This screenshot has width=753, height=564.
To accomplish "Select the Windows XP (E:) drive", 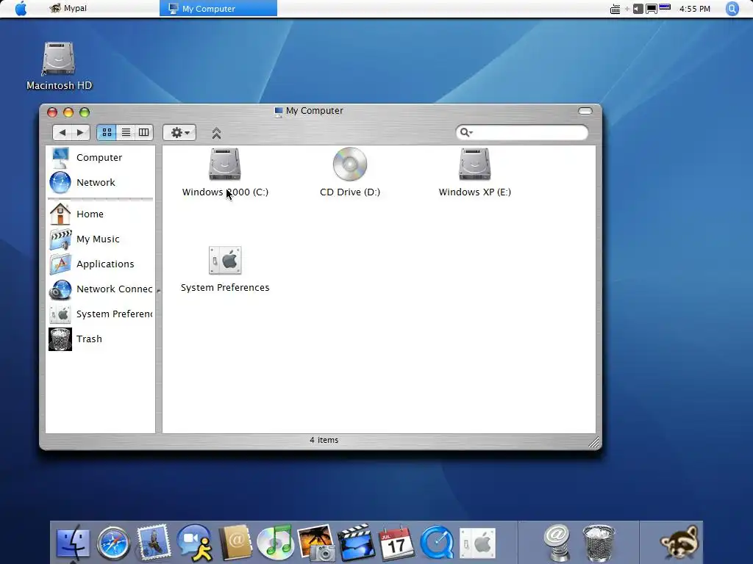I will pyautogui.click(x=474, y=172).
